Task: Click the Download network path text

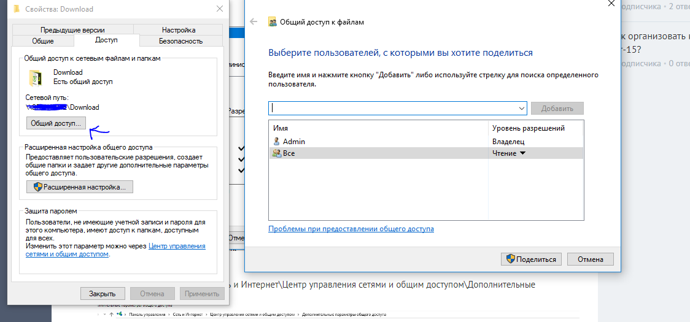Action: coord(63,107)
